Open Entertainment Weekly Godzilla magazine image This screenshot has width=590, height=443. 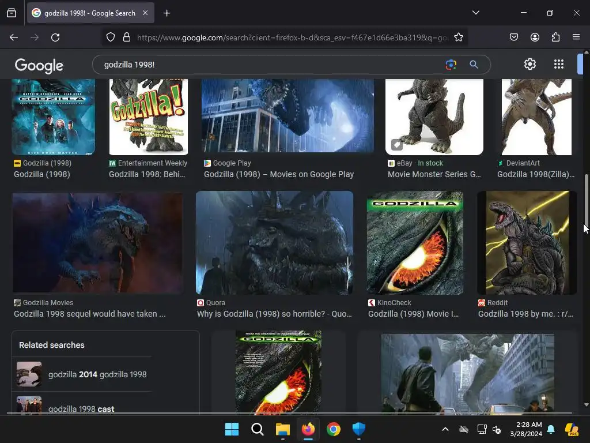pyautogui.click(x=148, y=117)
